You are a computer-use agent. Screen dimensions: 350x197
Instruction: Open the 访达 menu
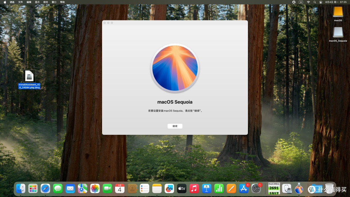(12, 2)
